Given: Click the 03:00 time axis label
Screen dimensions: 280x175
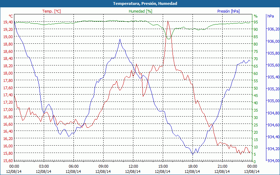Looking at the screenshot, I should 44,167.
